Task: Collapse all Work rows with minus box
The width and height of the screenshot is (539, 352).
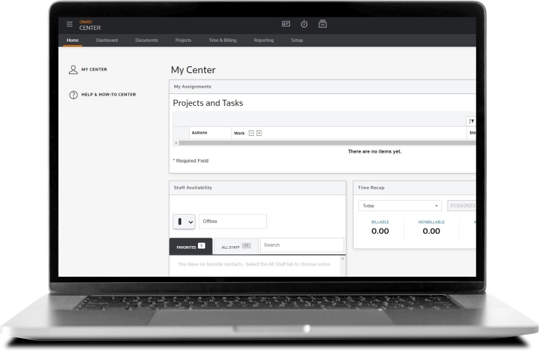Action: point(251,132)
